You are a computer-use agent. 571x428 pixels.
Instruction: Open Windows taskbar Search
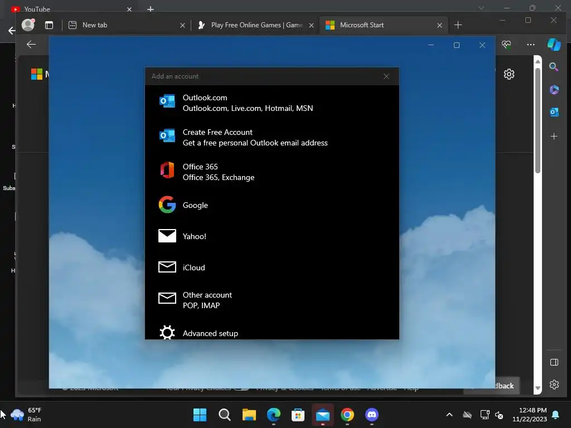(224, 415)
